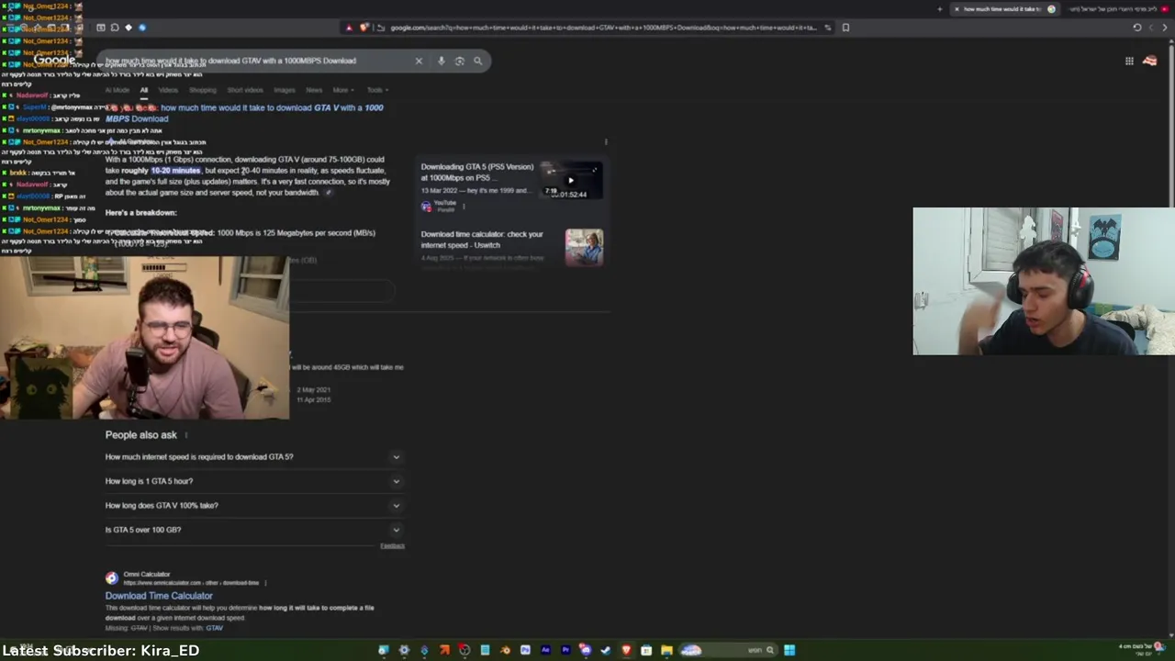Open the Google apps grid
This screenshot has width=1175, height=661.
(1129, 61)
